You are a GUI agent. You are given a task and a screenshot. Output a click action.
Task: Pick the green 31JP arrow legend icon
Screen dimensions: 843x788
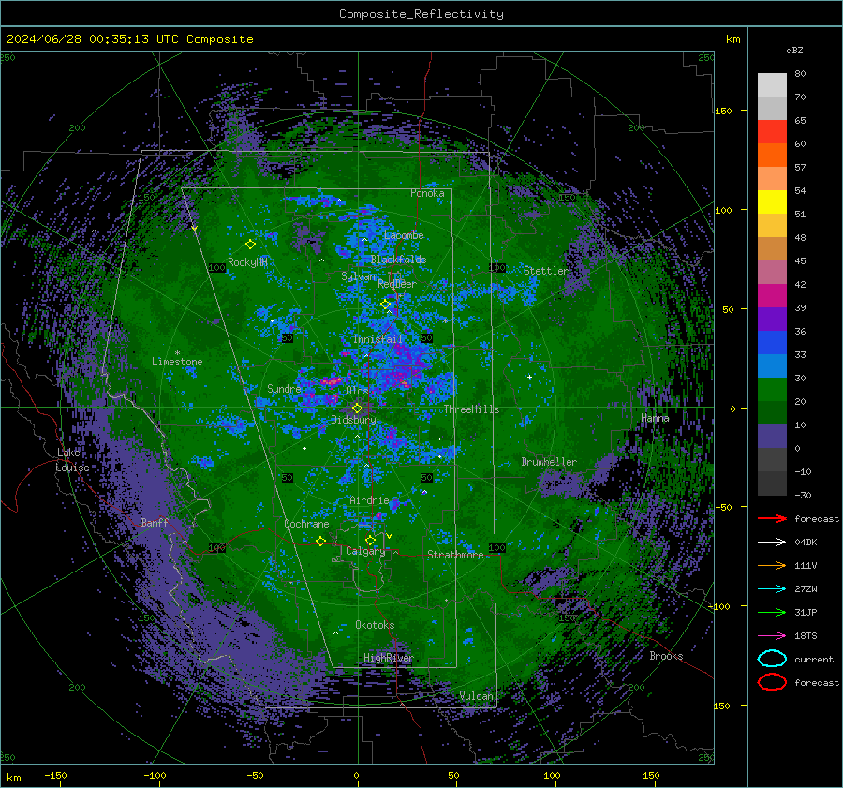point(772,612)
